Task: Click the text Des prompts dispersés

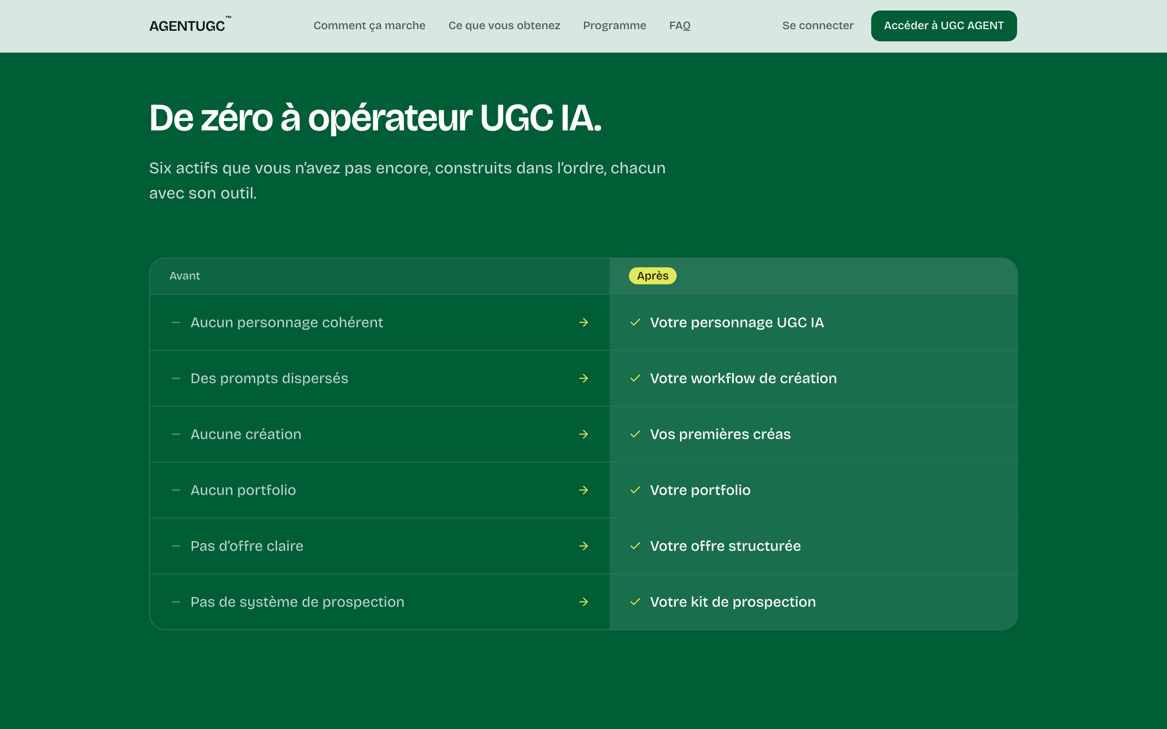Action: (x=269, y=379)
